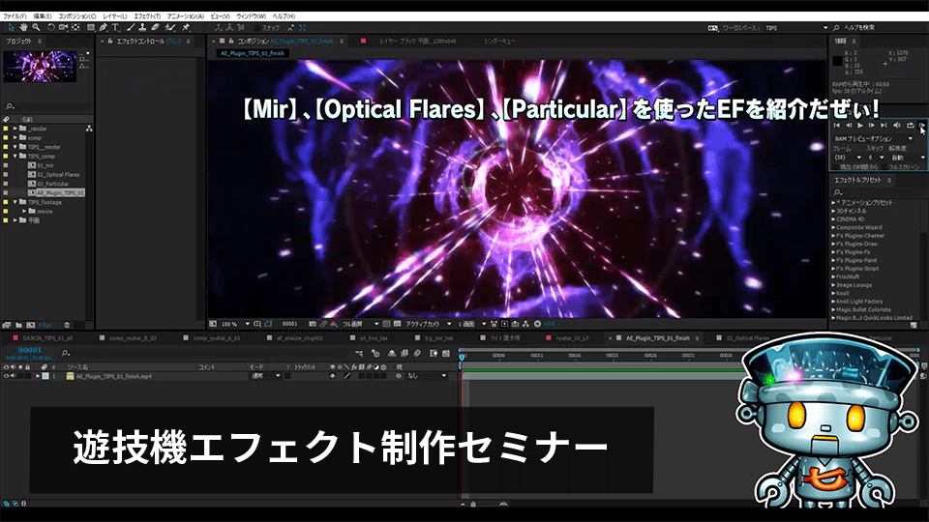Select the Puppet Pin tool
This screenshot has width=929, height=522.
[185, 28]
